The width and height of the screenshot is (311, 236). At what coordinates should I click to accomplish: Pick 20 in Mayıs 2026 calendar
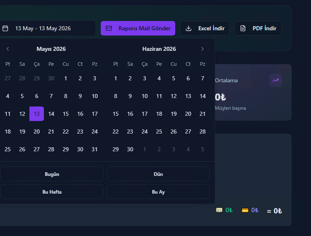coord(37,132)
